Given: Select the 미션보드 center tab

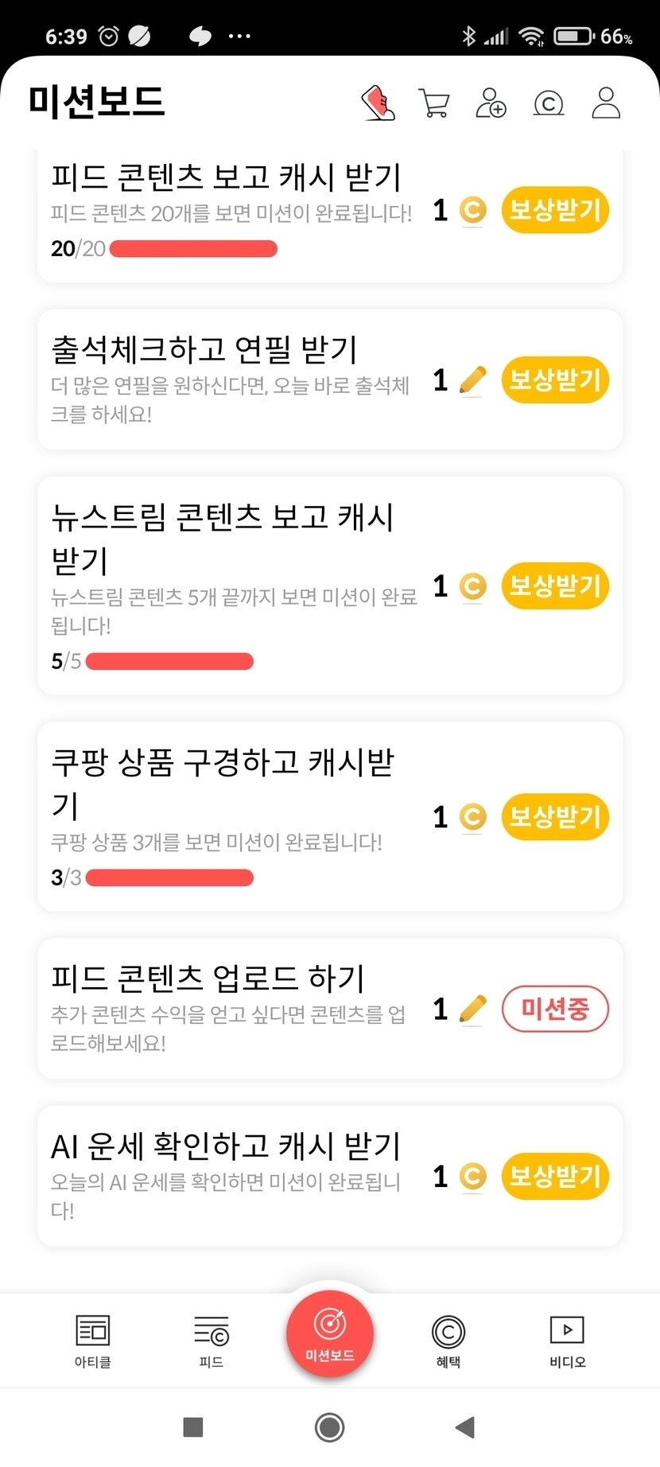Looking at the screenshot, I should tap(330, 1334).
